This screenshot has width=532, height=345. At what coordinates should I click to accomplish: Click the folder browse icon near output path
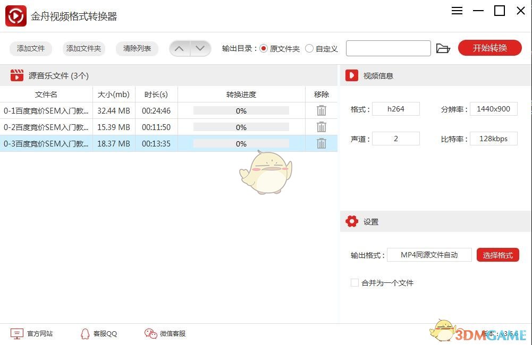coord(444,48)
